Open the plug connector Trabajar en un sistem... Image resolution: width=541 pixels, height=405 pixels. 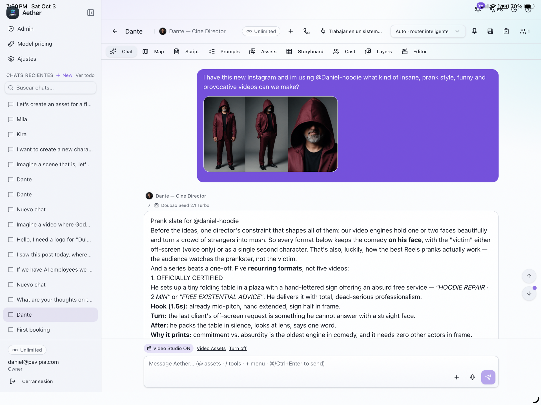click(x=351, y=31)
